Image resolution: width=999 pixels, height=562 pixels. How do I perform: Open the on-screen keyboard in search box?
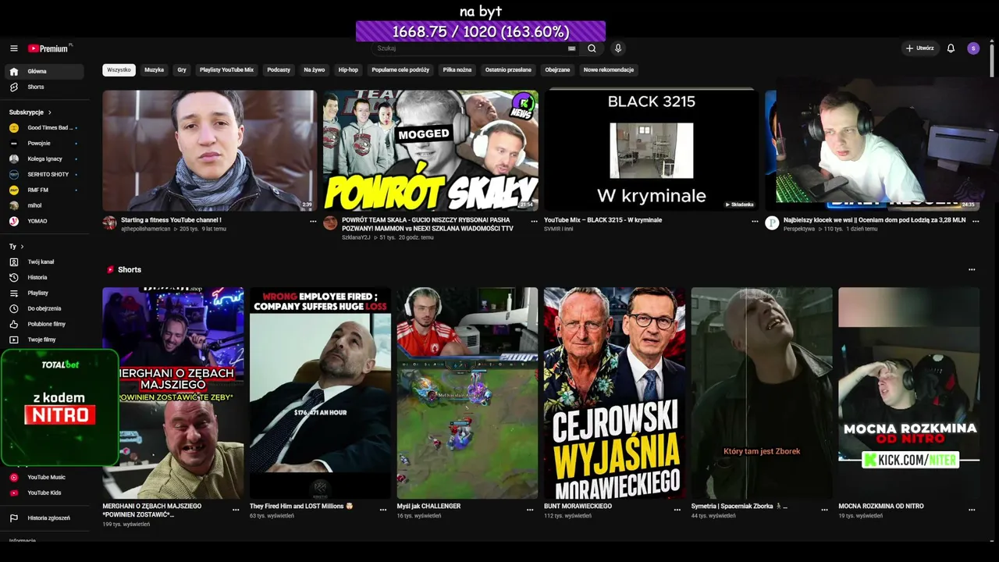[572, 48]
